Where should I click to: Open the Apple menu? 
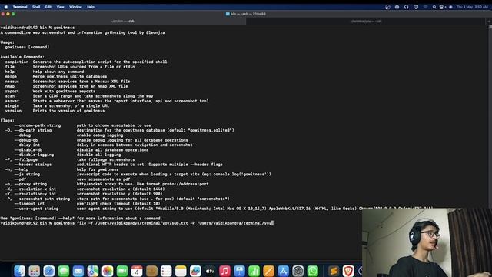pyautogui.click(x=5, y=7)
